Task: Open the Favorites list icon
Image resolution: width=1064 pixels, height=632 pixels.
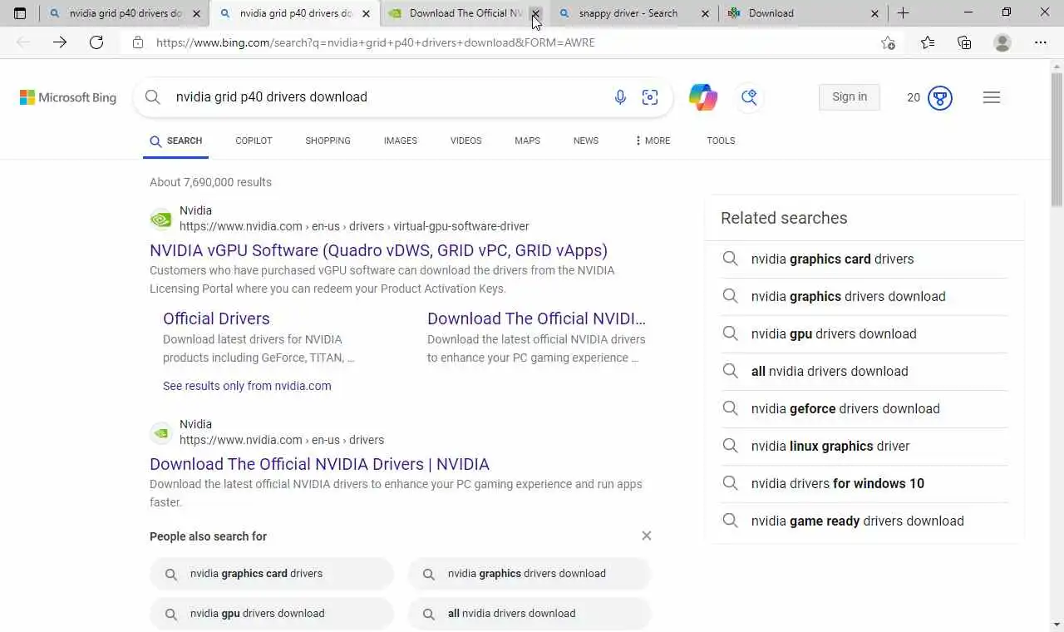Action: coord(928,42)
